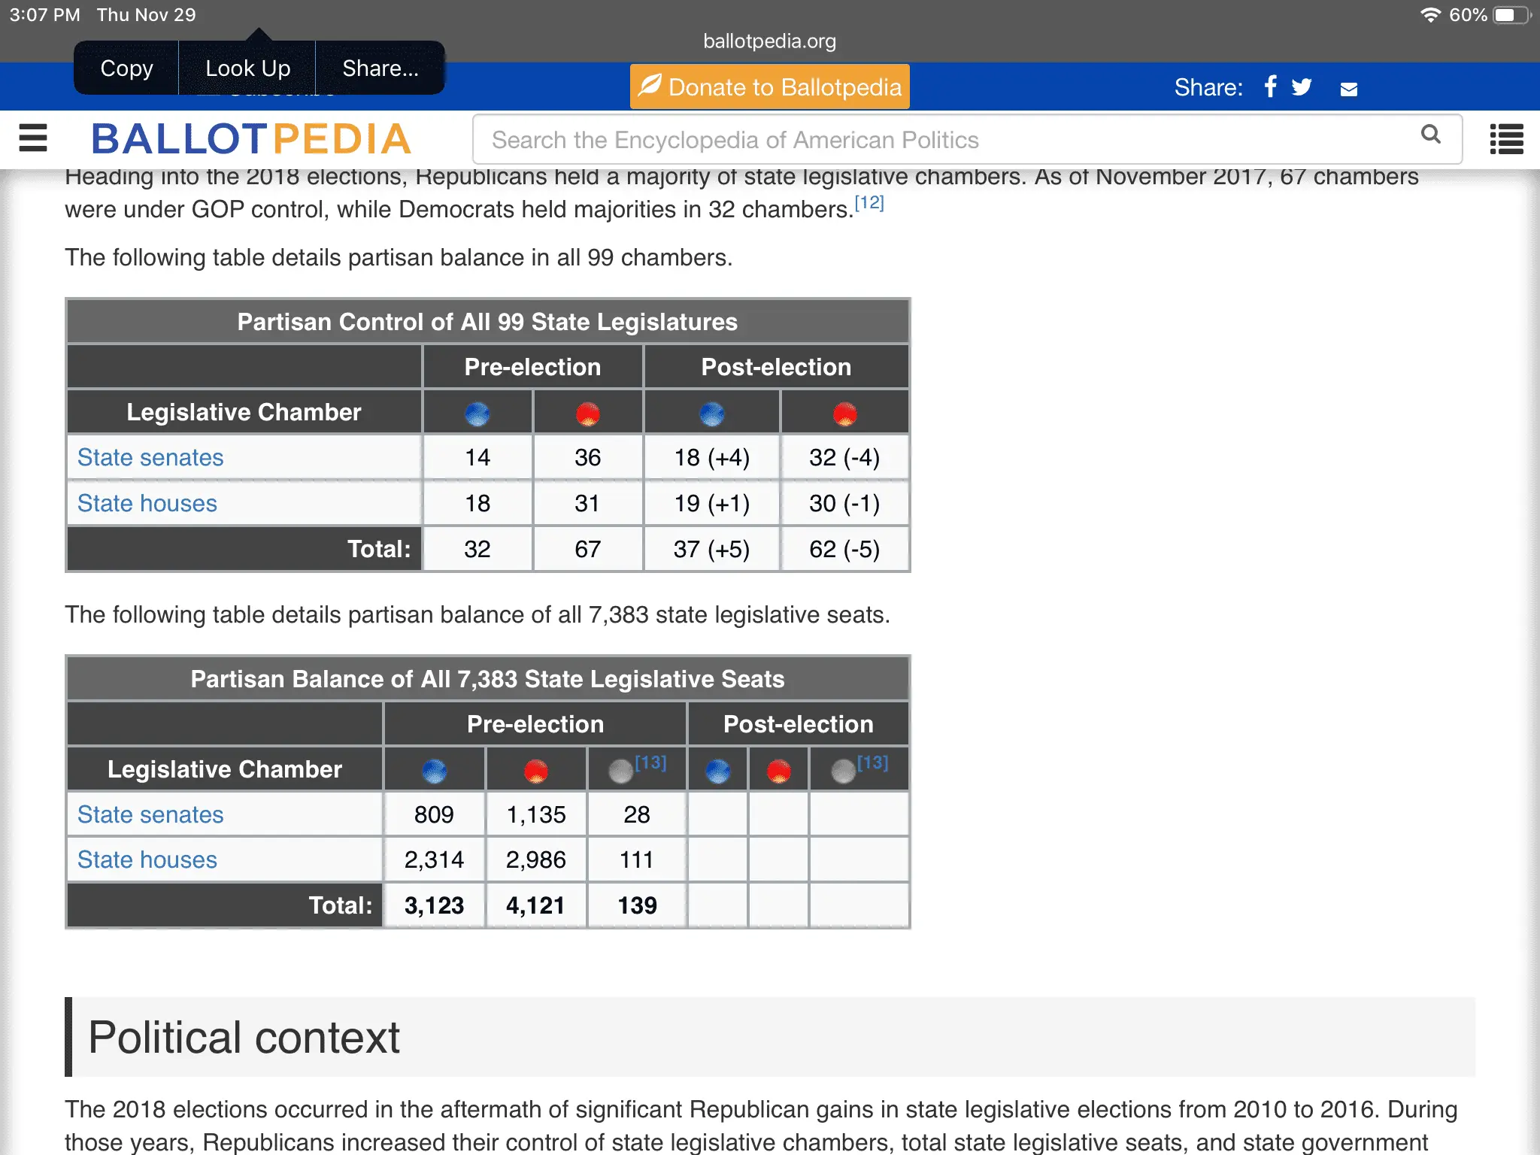Image resolution: width=1540 pixels, height=1155 pixels.
Task: Tap the Ballotpedia logo
Action: pyautogui.click(x=251, y=139)
